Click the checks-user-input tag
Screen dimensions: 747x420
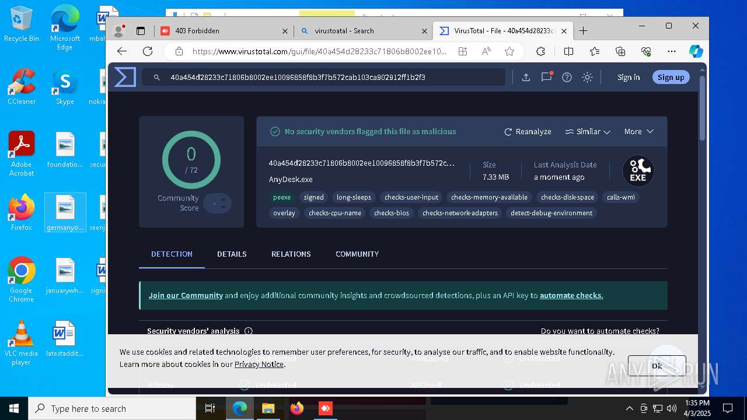(411, 197)
